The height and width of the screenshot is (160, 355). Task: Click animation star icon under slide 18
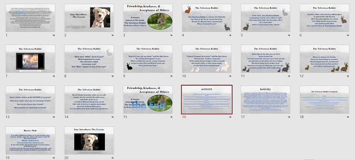(348, 117)
